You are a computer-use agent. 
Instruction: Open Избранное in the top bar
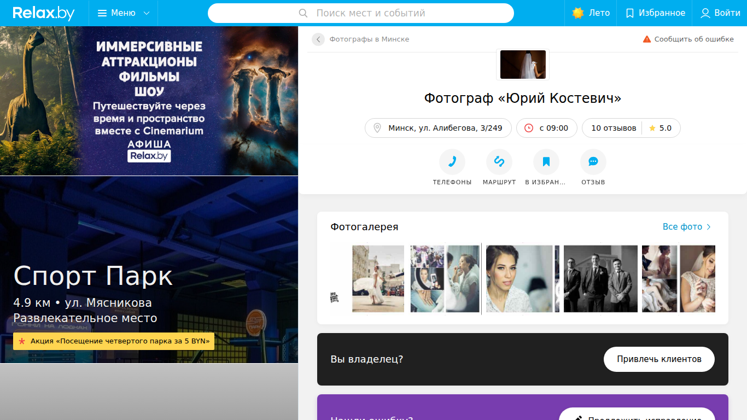655,13
